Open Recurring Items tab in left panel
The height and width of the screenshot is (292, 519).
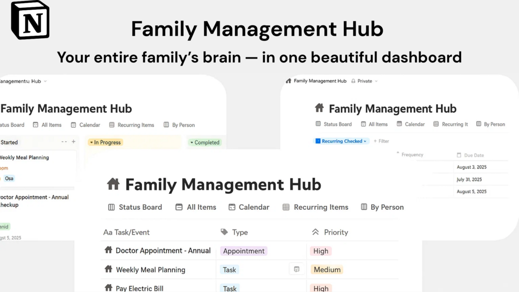click(132, 125)
